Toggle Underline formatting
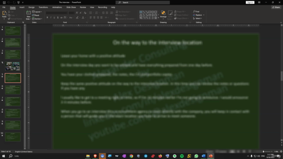 tap(54, 18)
